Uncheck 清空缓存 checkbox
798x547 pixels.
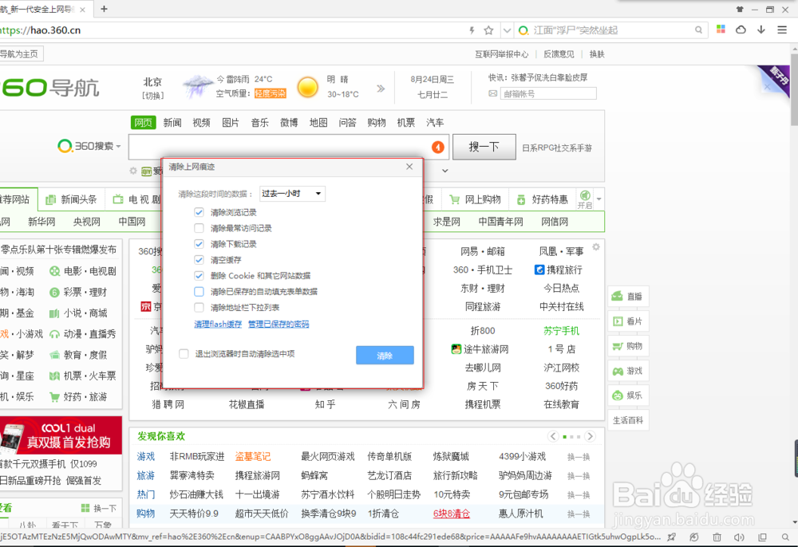pyautogui.click(x=199, y=260)
